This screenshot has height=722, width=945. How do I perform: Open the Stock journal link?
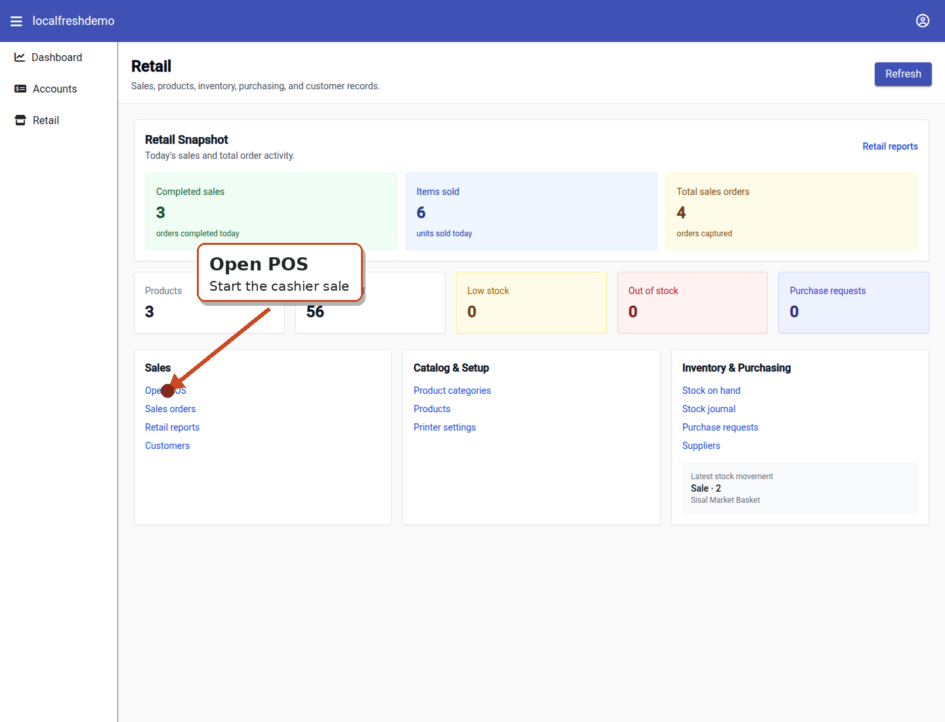click(709, 409)
